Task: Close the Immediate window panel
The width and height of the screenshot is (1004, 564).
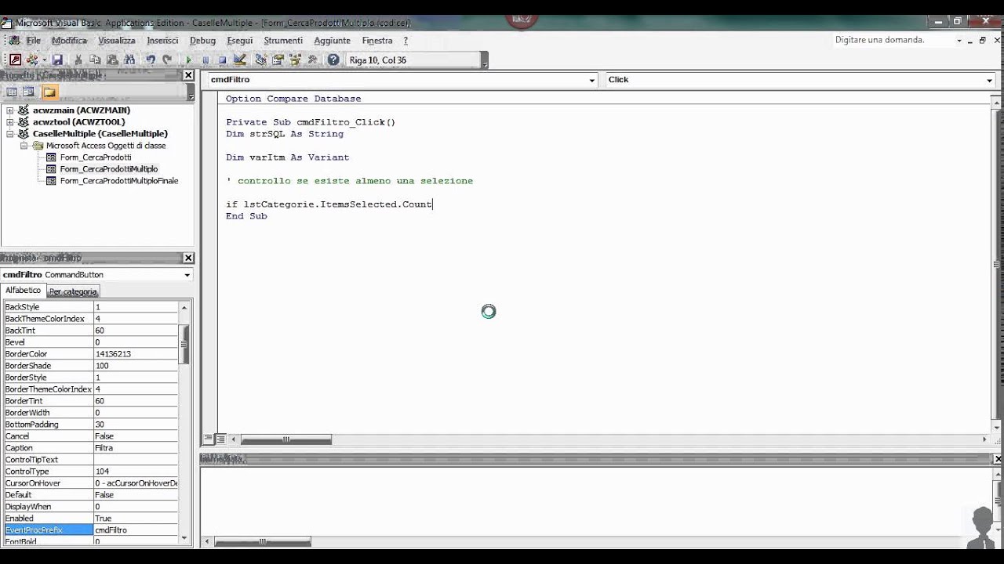Action: (x=999, y=458)
